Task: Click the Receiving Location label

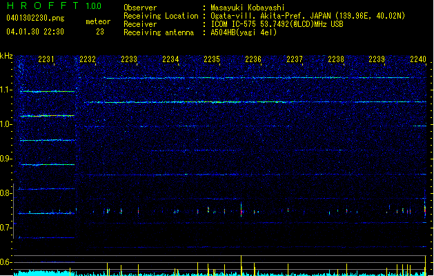Action: point(161,16)
